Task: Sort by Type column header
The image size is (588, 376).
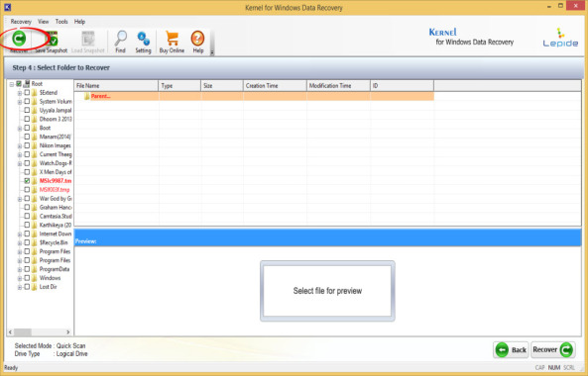Action: pos(179,86)
